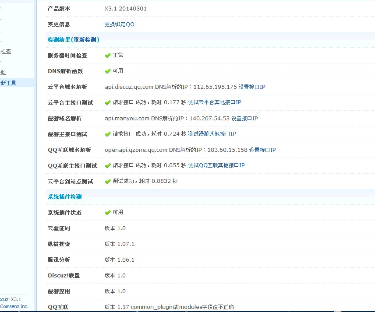Select the result text with 耗时 0.055 秒
375x312 pixels.
[149, 165]
